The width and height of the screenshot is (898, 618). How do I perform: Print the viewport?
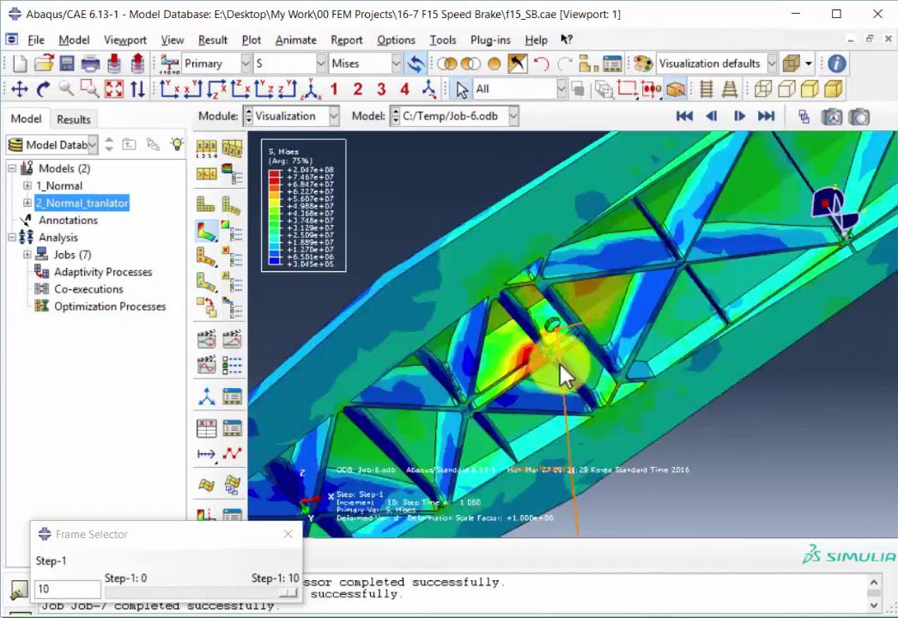pyautogui.click(x=90, y=63)
